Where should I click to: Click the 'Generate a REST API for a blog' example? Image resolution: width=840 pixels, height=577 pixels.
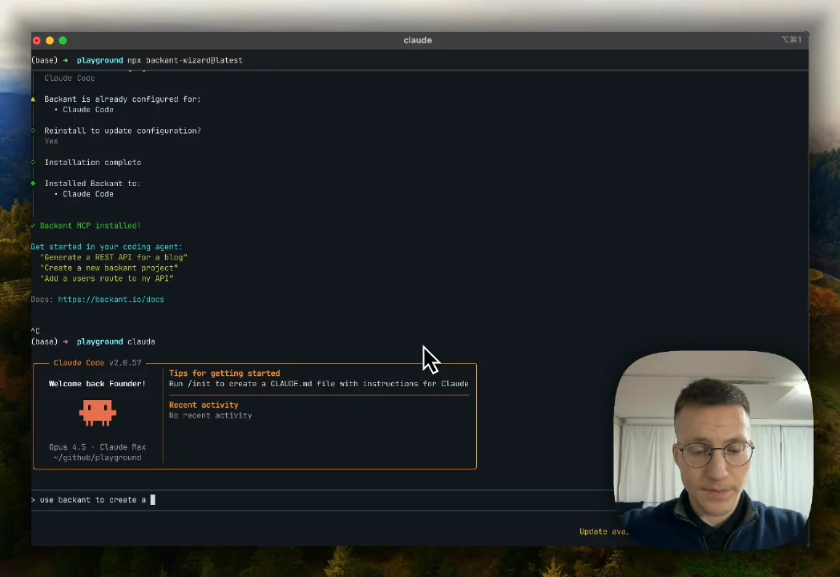coord(114,257)
